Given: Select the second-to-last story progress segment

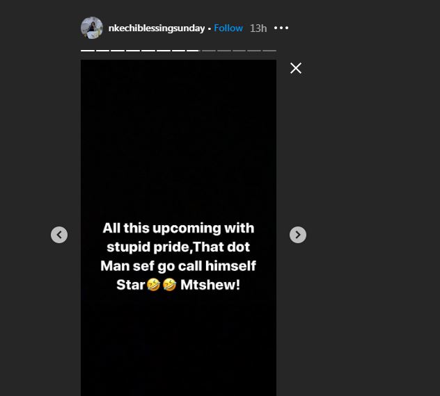Looking at the screenshot, I should coord(254,51).
